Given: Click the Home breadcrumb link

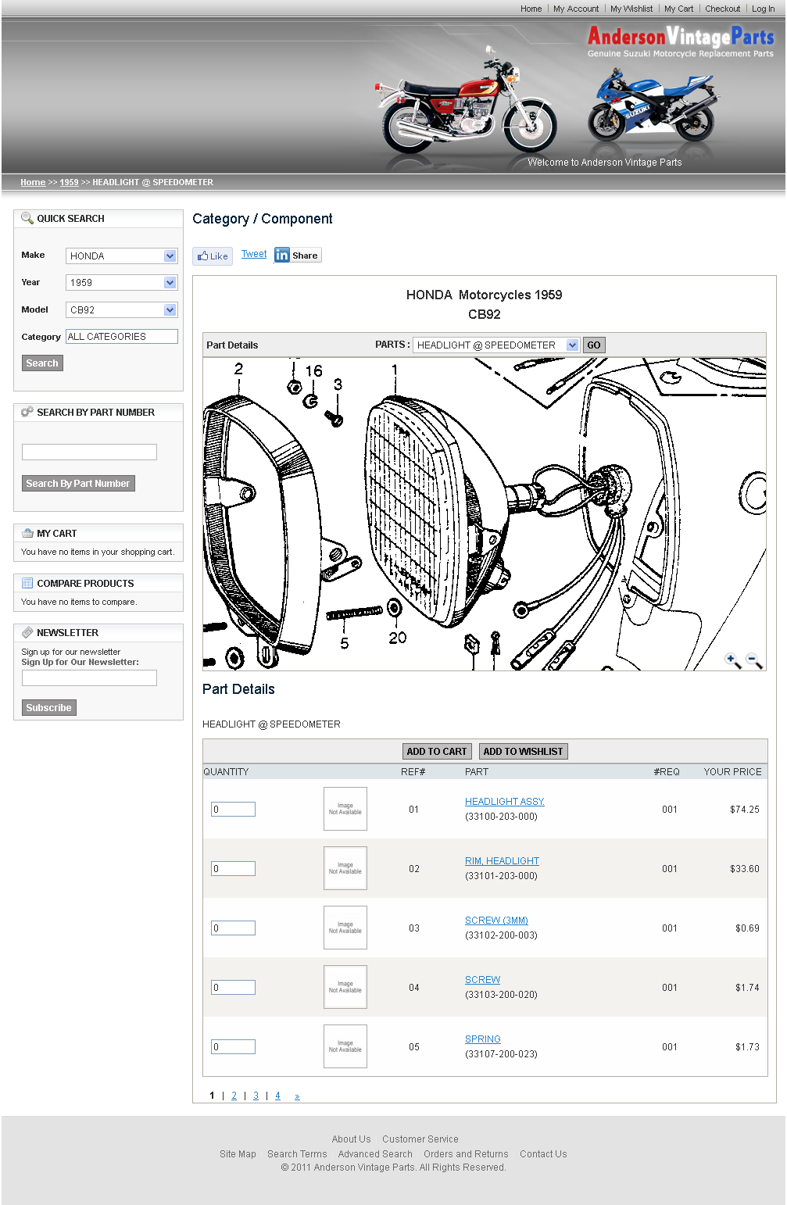Looking at the screenshot, I should click(x=33, y=182).
